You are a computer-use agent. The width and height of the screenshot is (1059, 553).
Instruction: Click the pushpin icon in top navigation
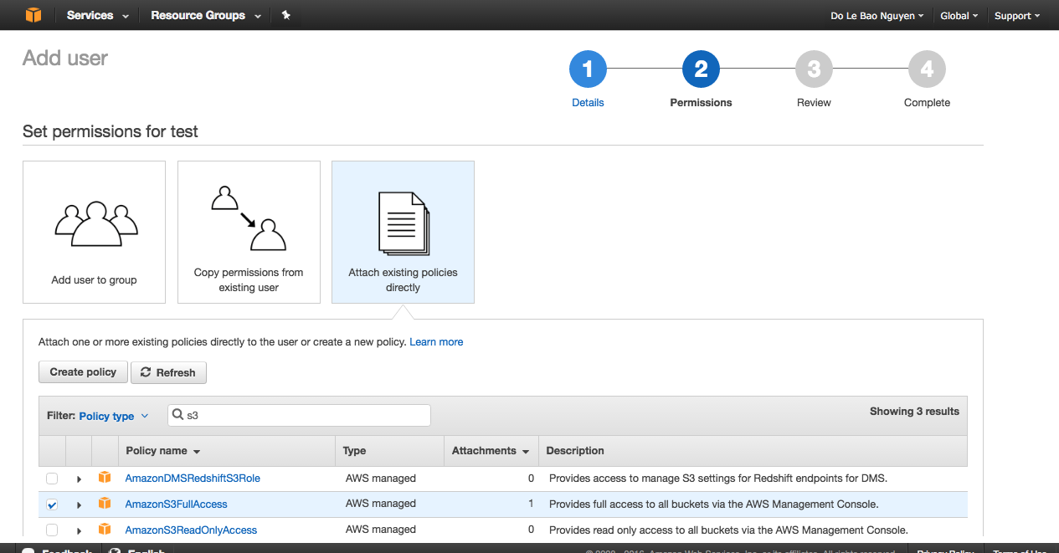pos(286,15)
